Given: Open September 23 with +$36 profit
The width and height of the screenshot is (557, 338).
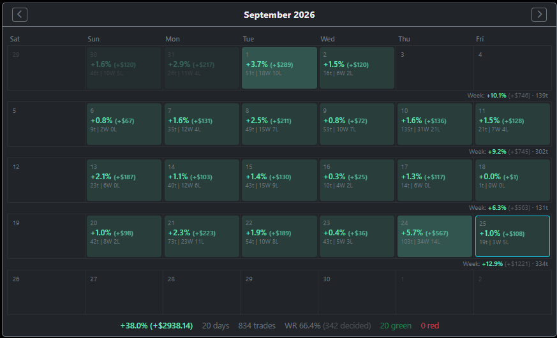Looking at the screenshot, I should [x=357, y=236].
